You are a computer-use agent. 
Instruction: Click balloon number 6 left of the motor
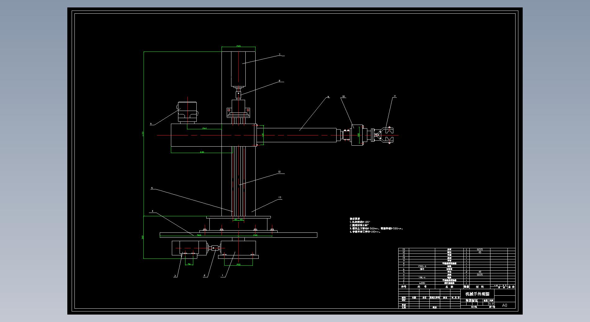151,124
